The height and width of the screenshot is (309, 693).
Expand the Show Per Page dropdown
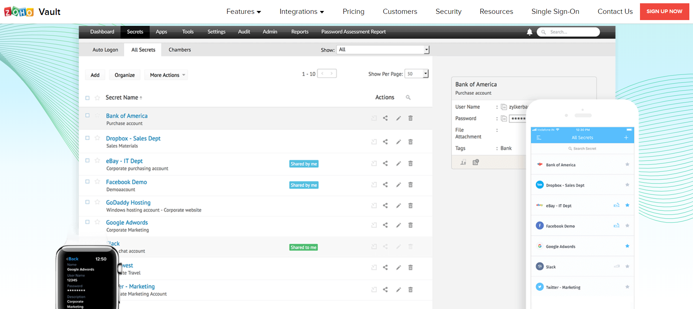tap(417, 74)
